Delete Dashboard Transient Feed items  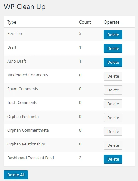click(113, 159)
